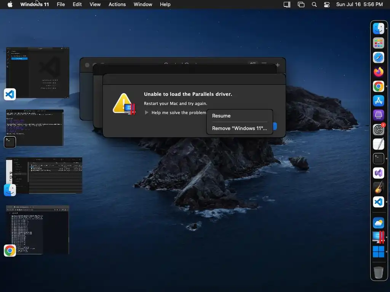The height and width of the screenshot is (292, 390).
Task: Switch to the Finder Stage Manager thumbnail
Action: click(44, 175)
